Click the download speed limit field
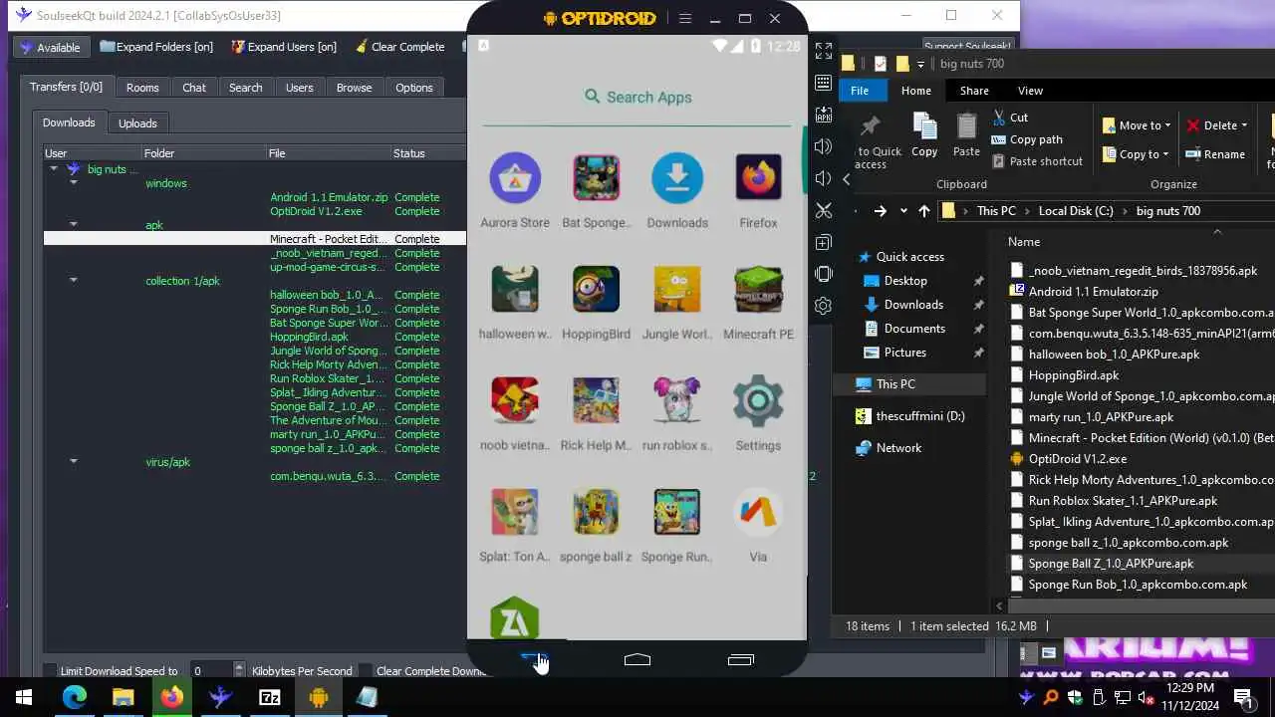The height and width of the screenshot is (717, 1275). point(212,671)
